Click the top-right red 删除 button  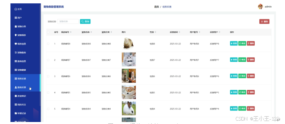(264, 22)
